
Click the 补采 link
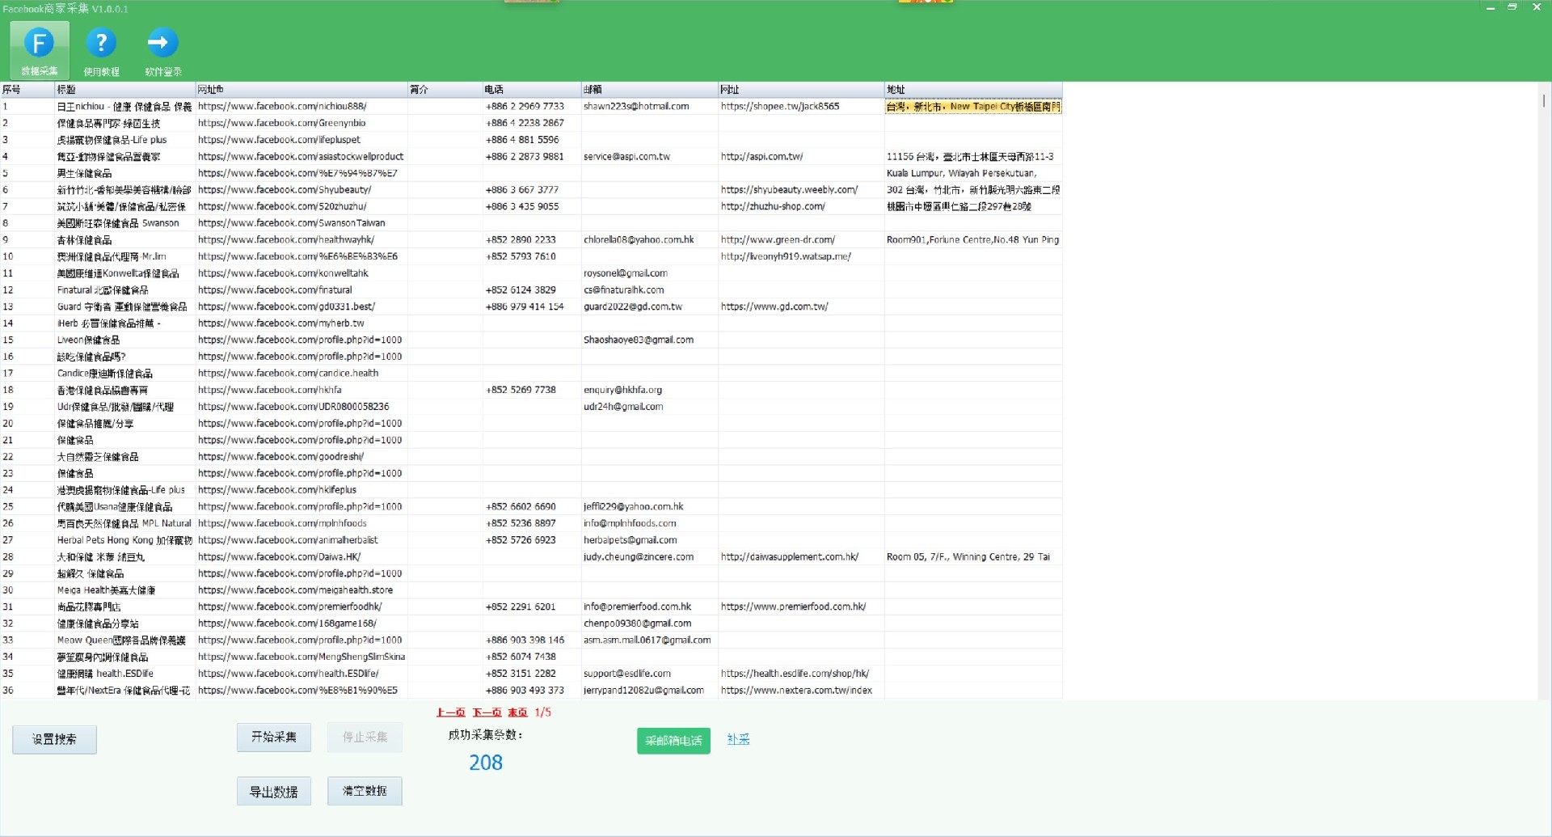click(738, 739)
